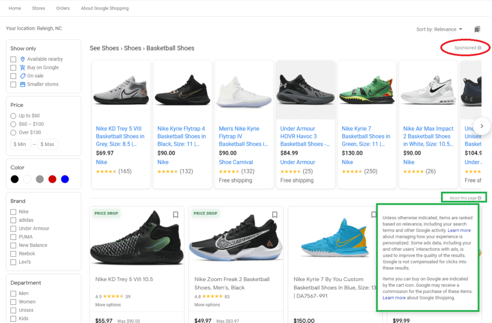This screenshot has width=492, height=323.
Task: Check the adidas brand filter
Action: tap(13, 220)
